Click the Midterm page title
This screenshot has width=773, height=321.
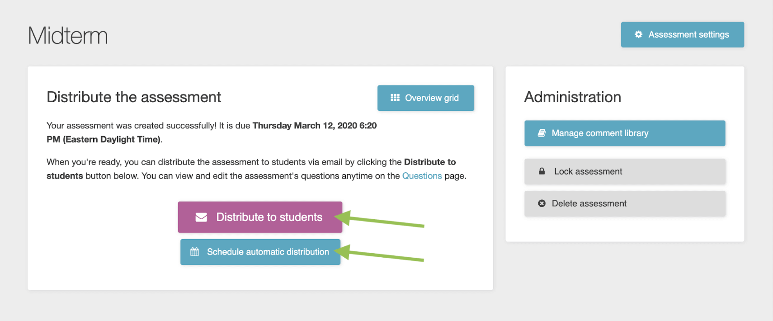pos(67,35)
